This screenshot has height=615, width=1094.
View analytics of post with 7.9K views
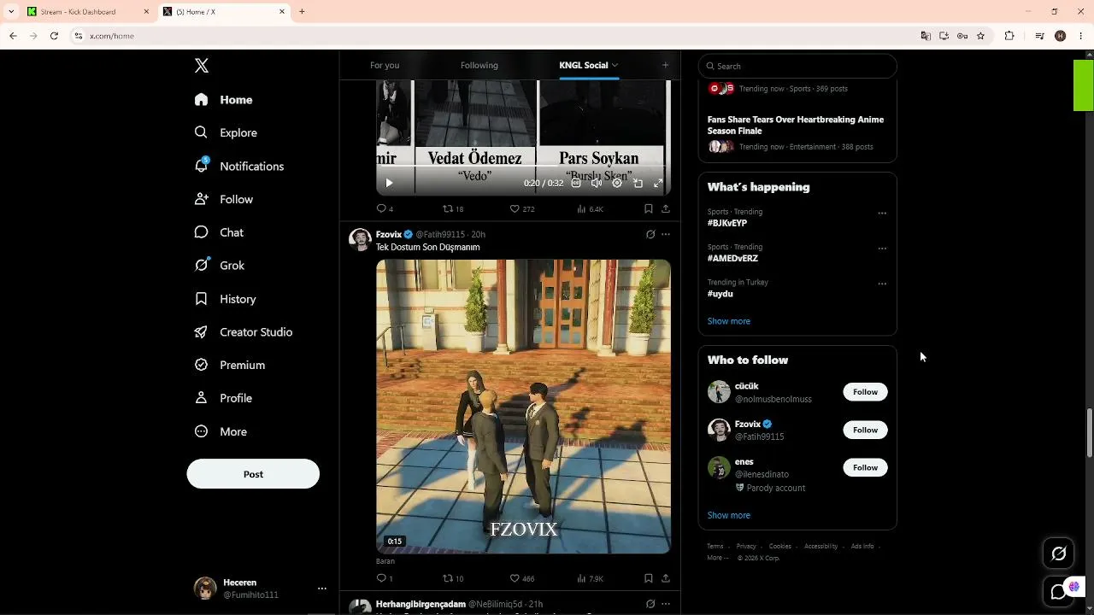(590, 578)
